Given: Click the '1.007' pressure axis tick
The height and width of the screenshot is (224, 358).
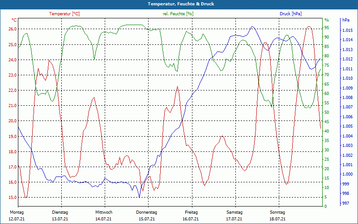Looking at the screenshot, I should (x=347, y=107).
